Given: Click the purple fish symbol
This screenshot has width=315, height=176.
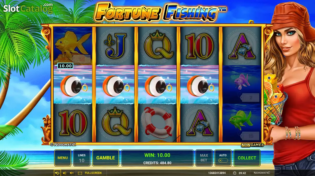Looking at the screenshot, I should pyautogui.click(x=241, y=81).
